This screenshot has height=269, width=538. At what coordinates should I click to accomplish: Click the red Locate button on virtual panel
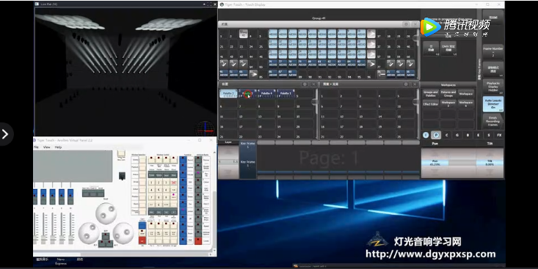[198, 240]
